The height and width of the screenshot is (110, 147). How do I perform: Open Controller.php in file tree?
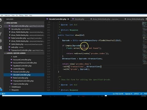(x=19, y=69)
